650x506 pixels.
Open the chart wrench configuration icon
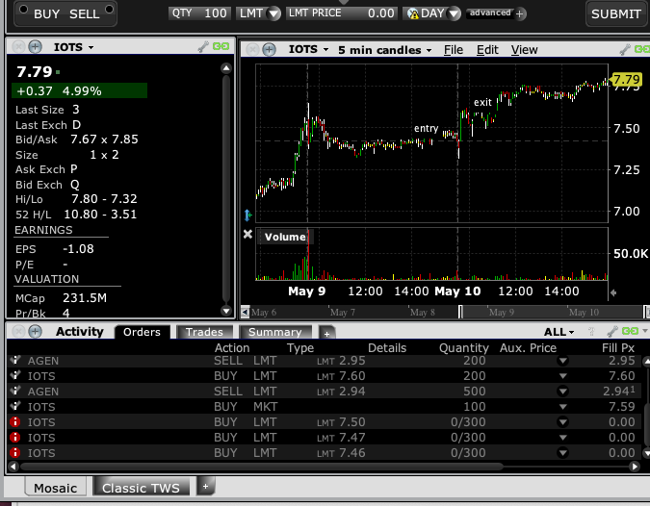[625, 50]
